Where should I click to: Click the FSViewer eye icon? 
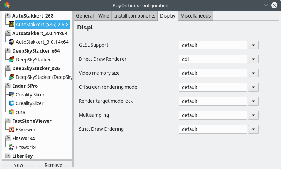[12, 129]
